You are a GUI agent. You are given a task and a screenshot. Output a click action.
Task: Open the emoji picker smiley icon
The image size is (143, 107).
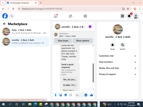86,95
